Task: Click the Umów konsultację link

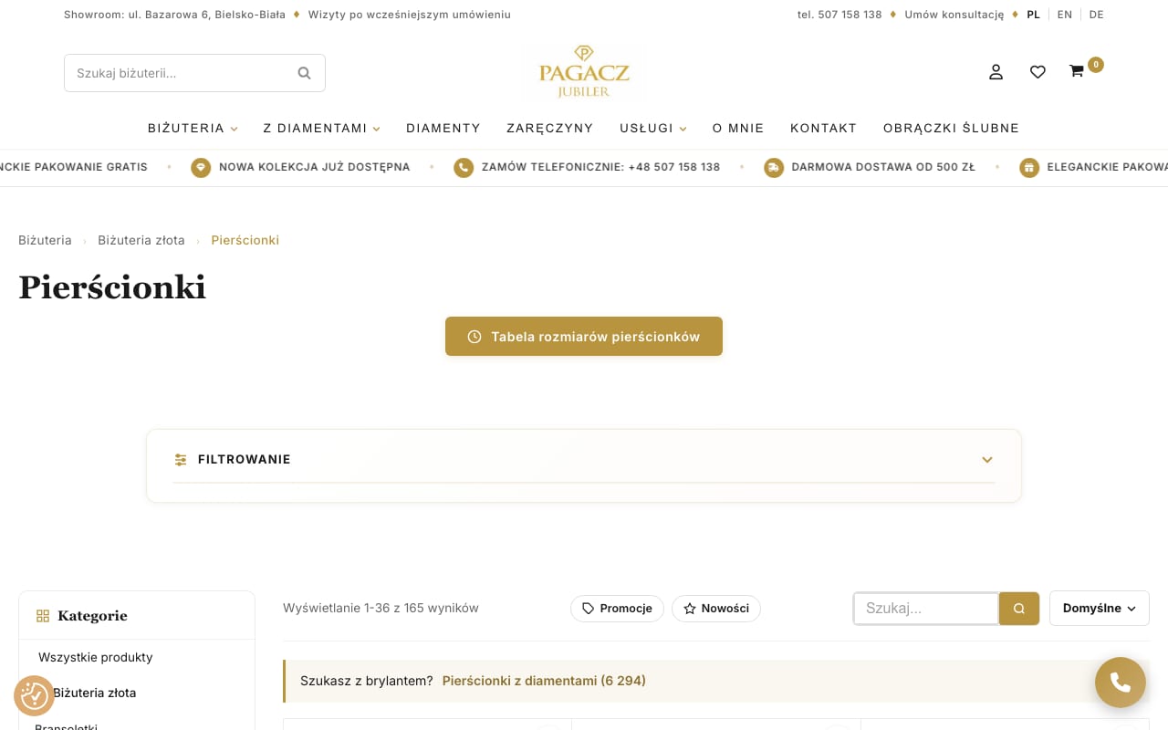Action: pos(954,15)
